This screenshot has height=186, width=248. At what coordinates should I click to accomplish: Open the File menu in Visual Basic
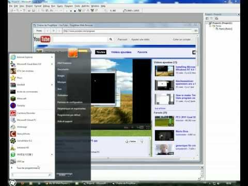[11, 6]
